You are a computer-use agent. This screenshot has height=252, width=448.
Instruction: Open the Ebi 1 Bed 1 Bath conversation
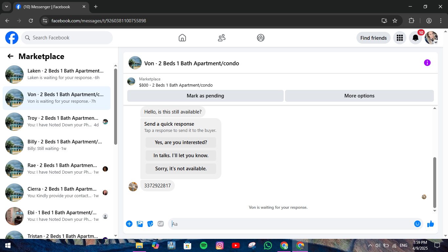coord(56,216)
